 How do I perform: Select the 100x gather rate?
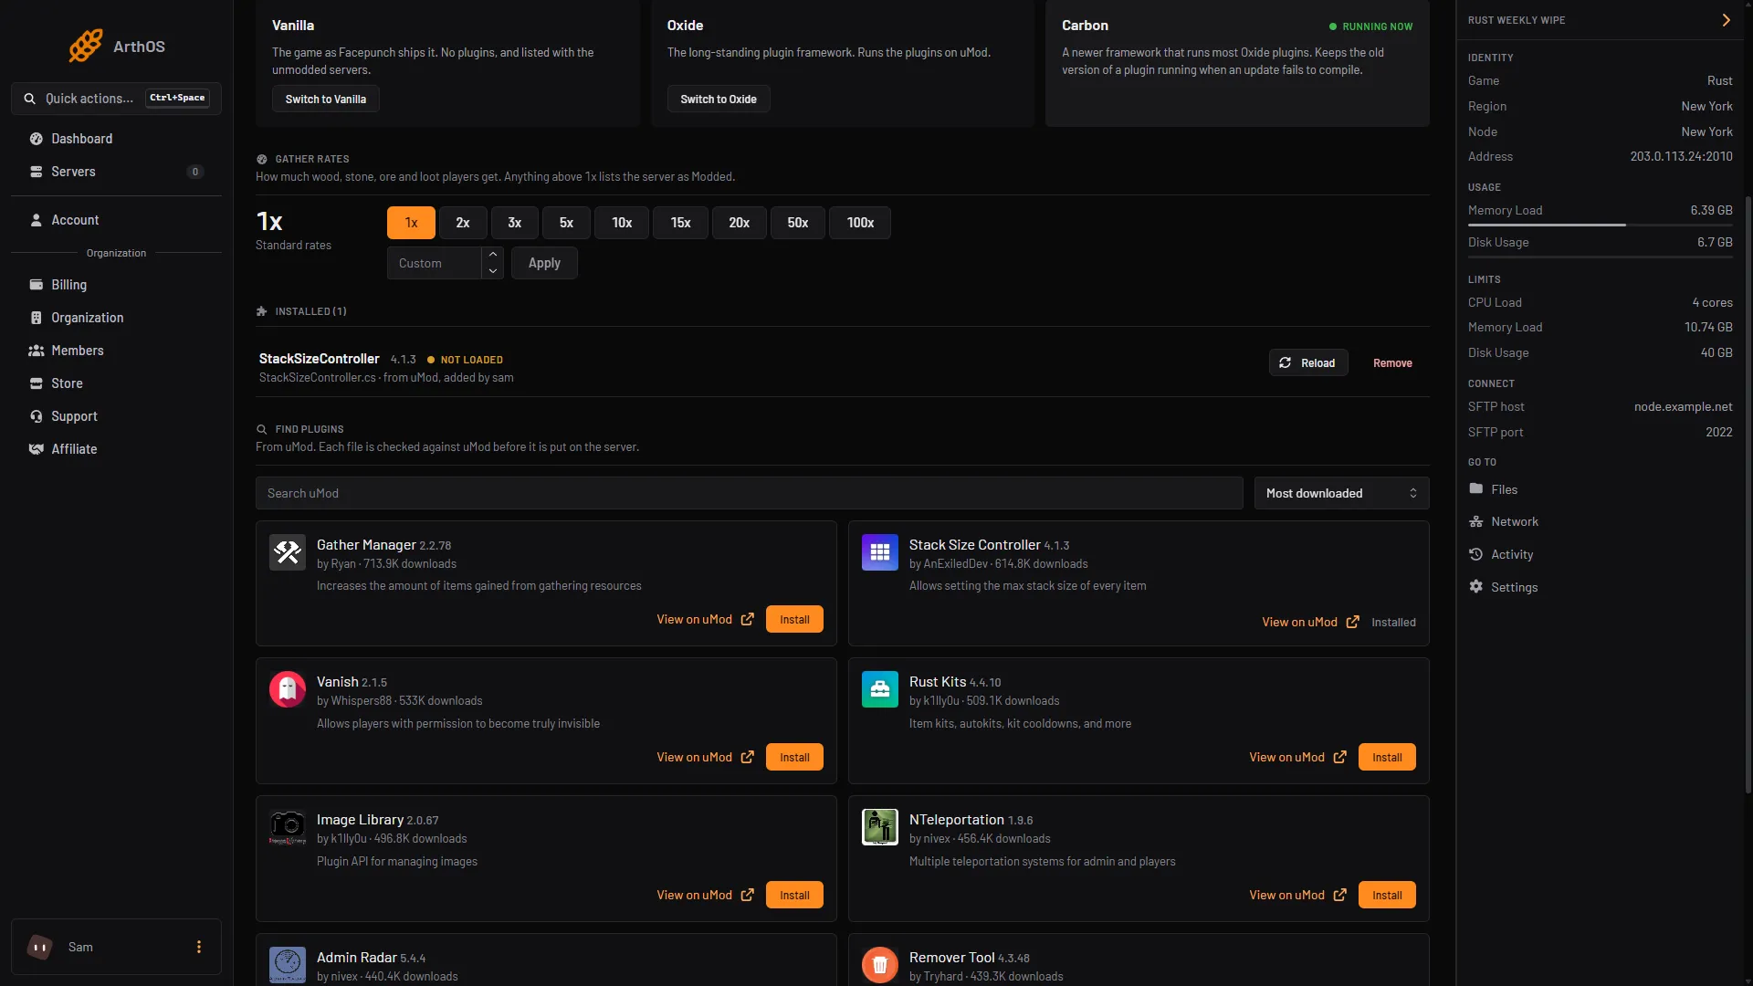tap(860, 223)
